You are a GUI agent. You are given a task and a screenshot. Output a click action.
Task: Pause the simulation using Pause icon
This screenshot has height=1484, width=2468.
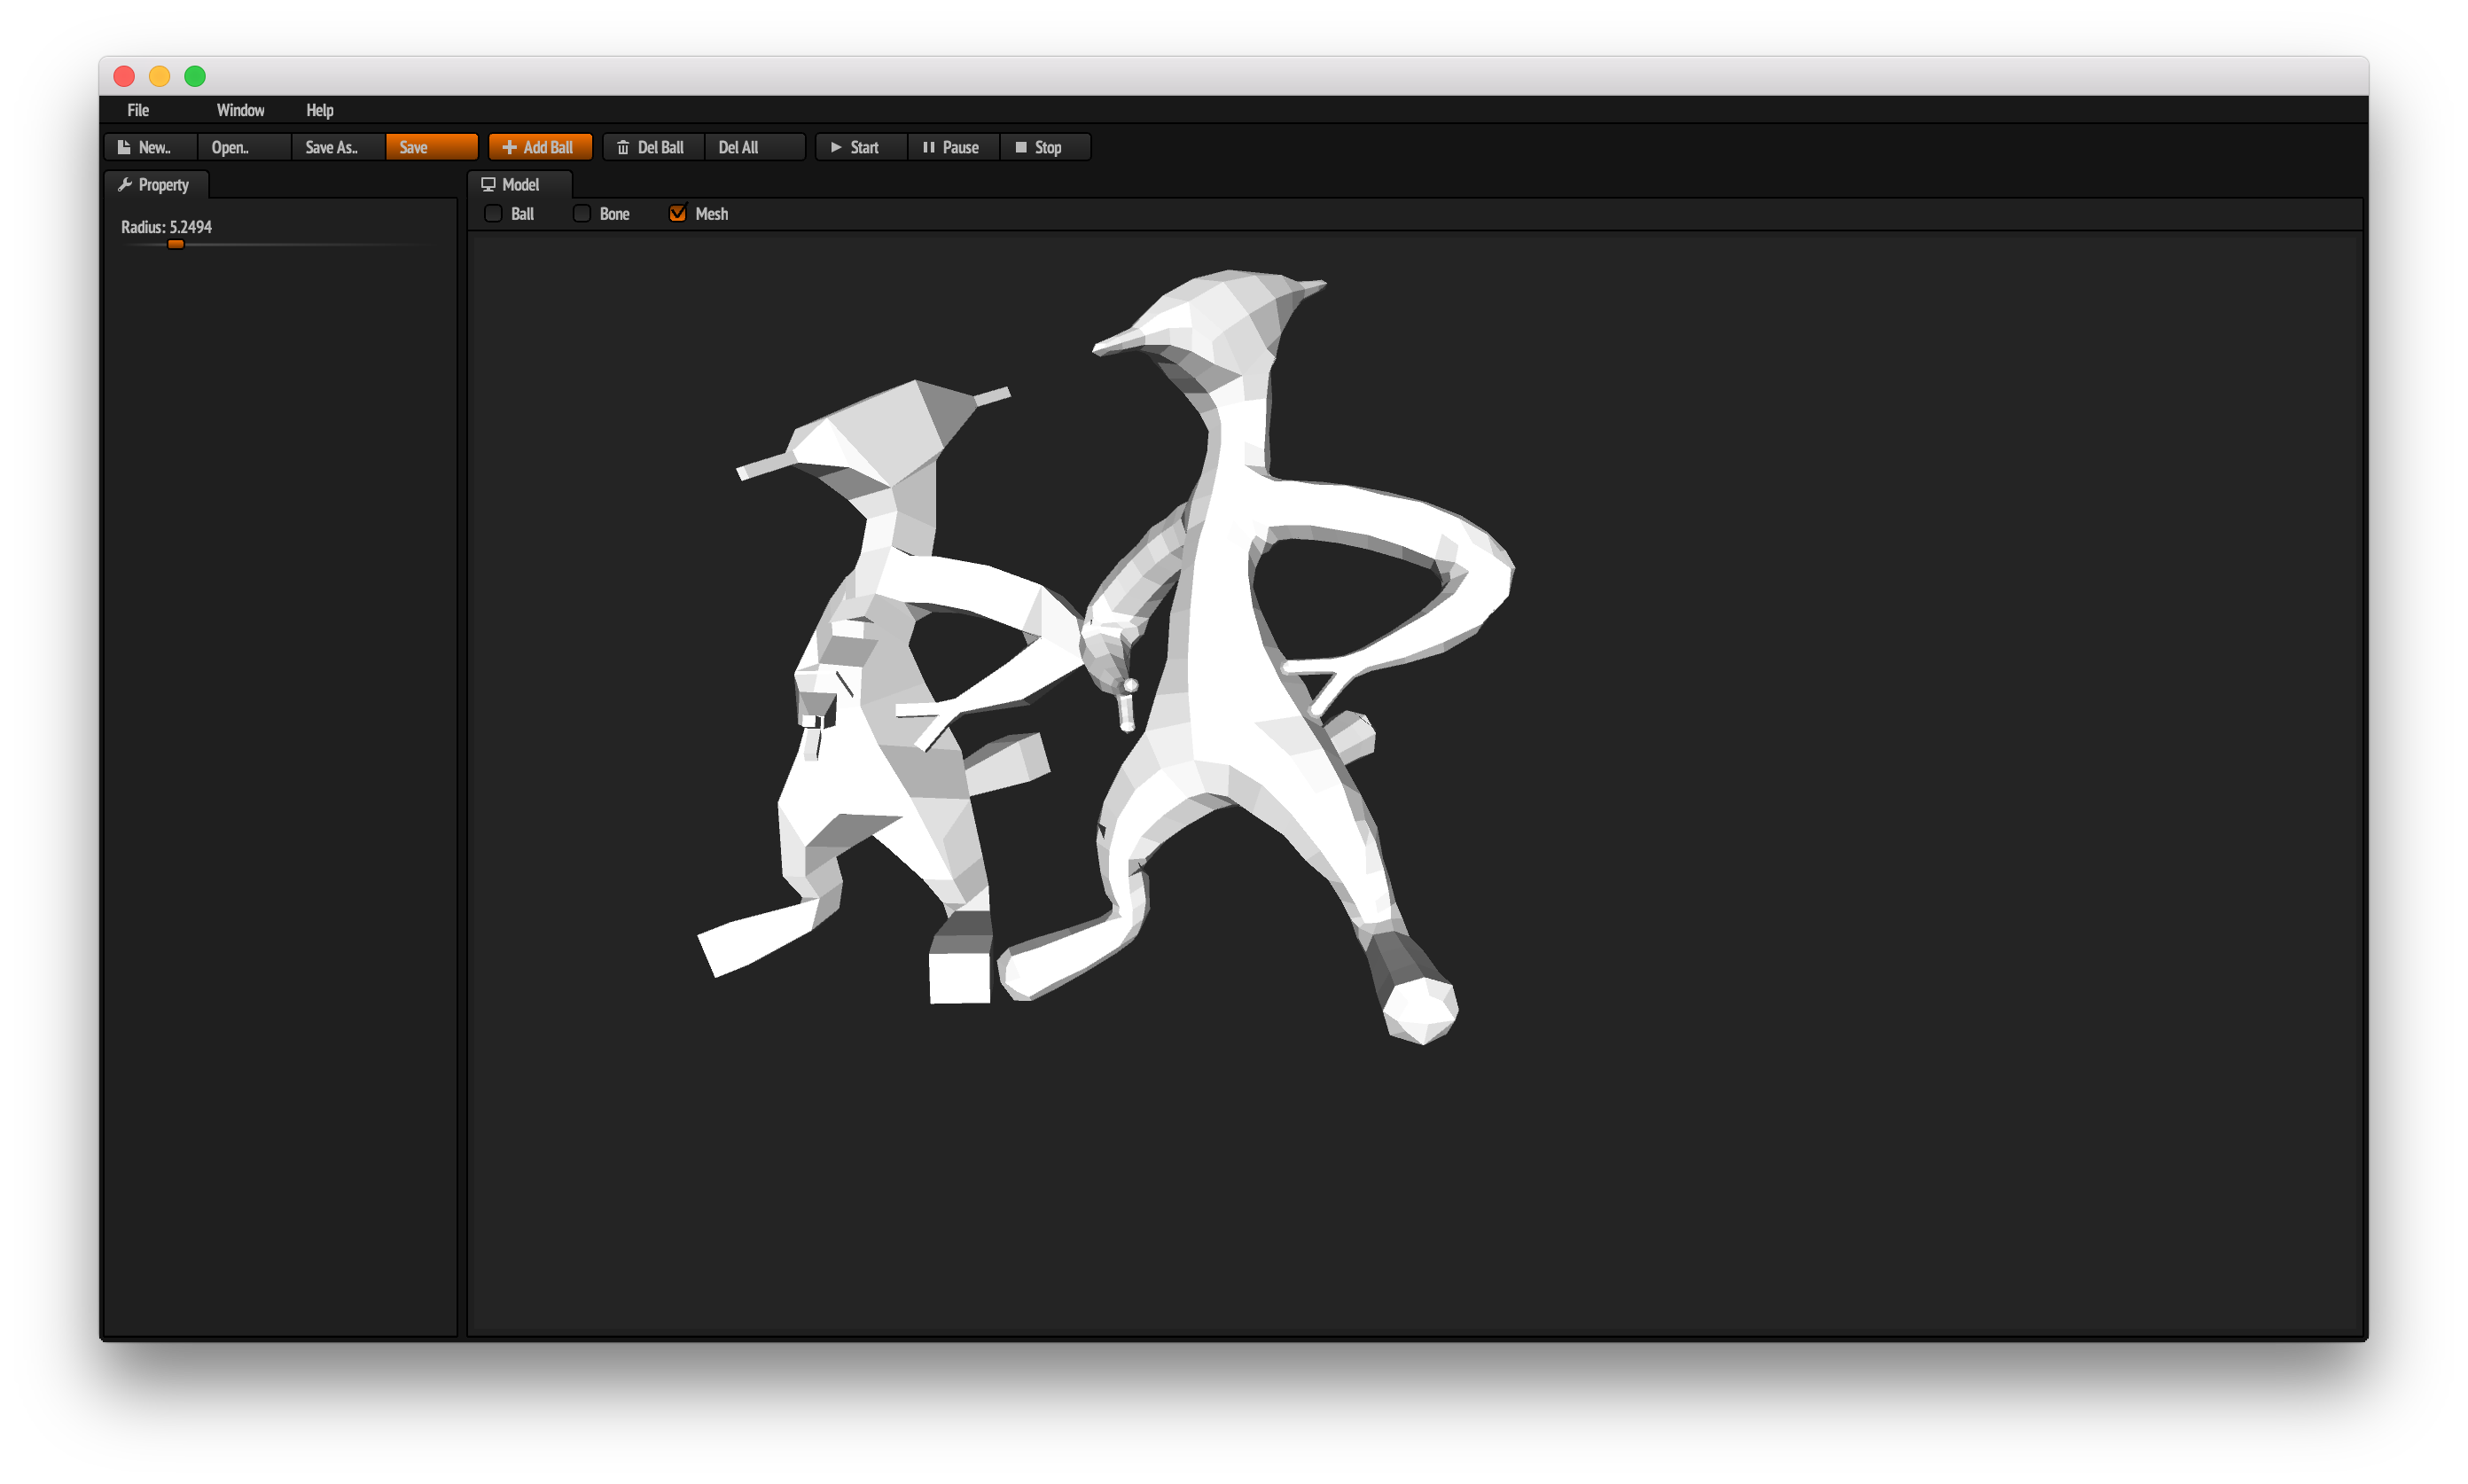click(928, 147)
